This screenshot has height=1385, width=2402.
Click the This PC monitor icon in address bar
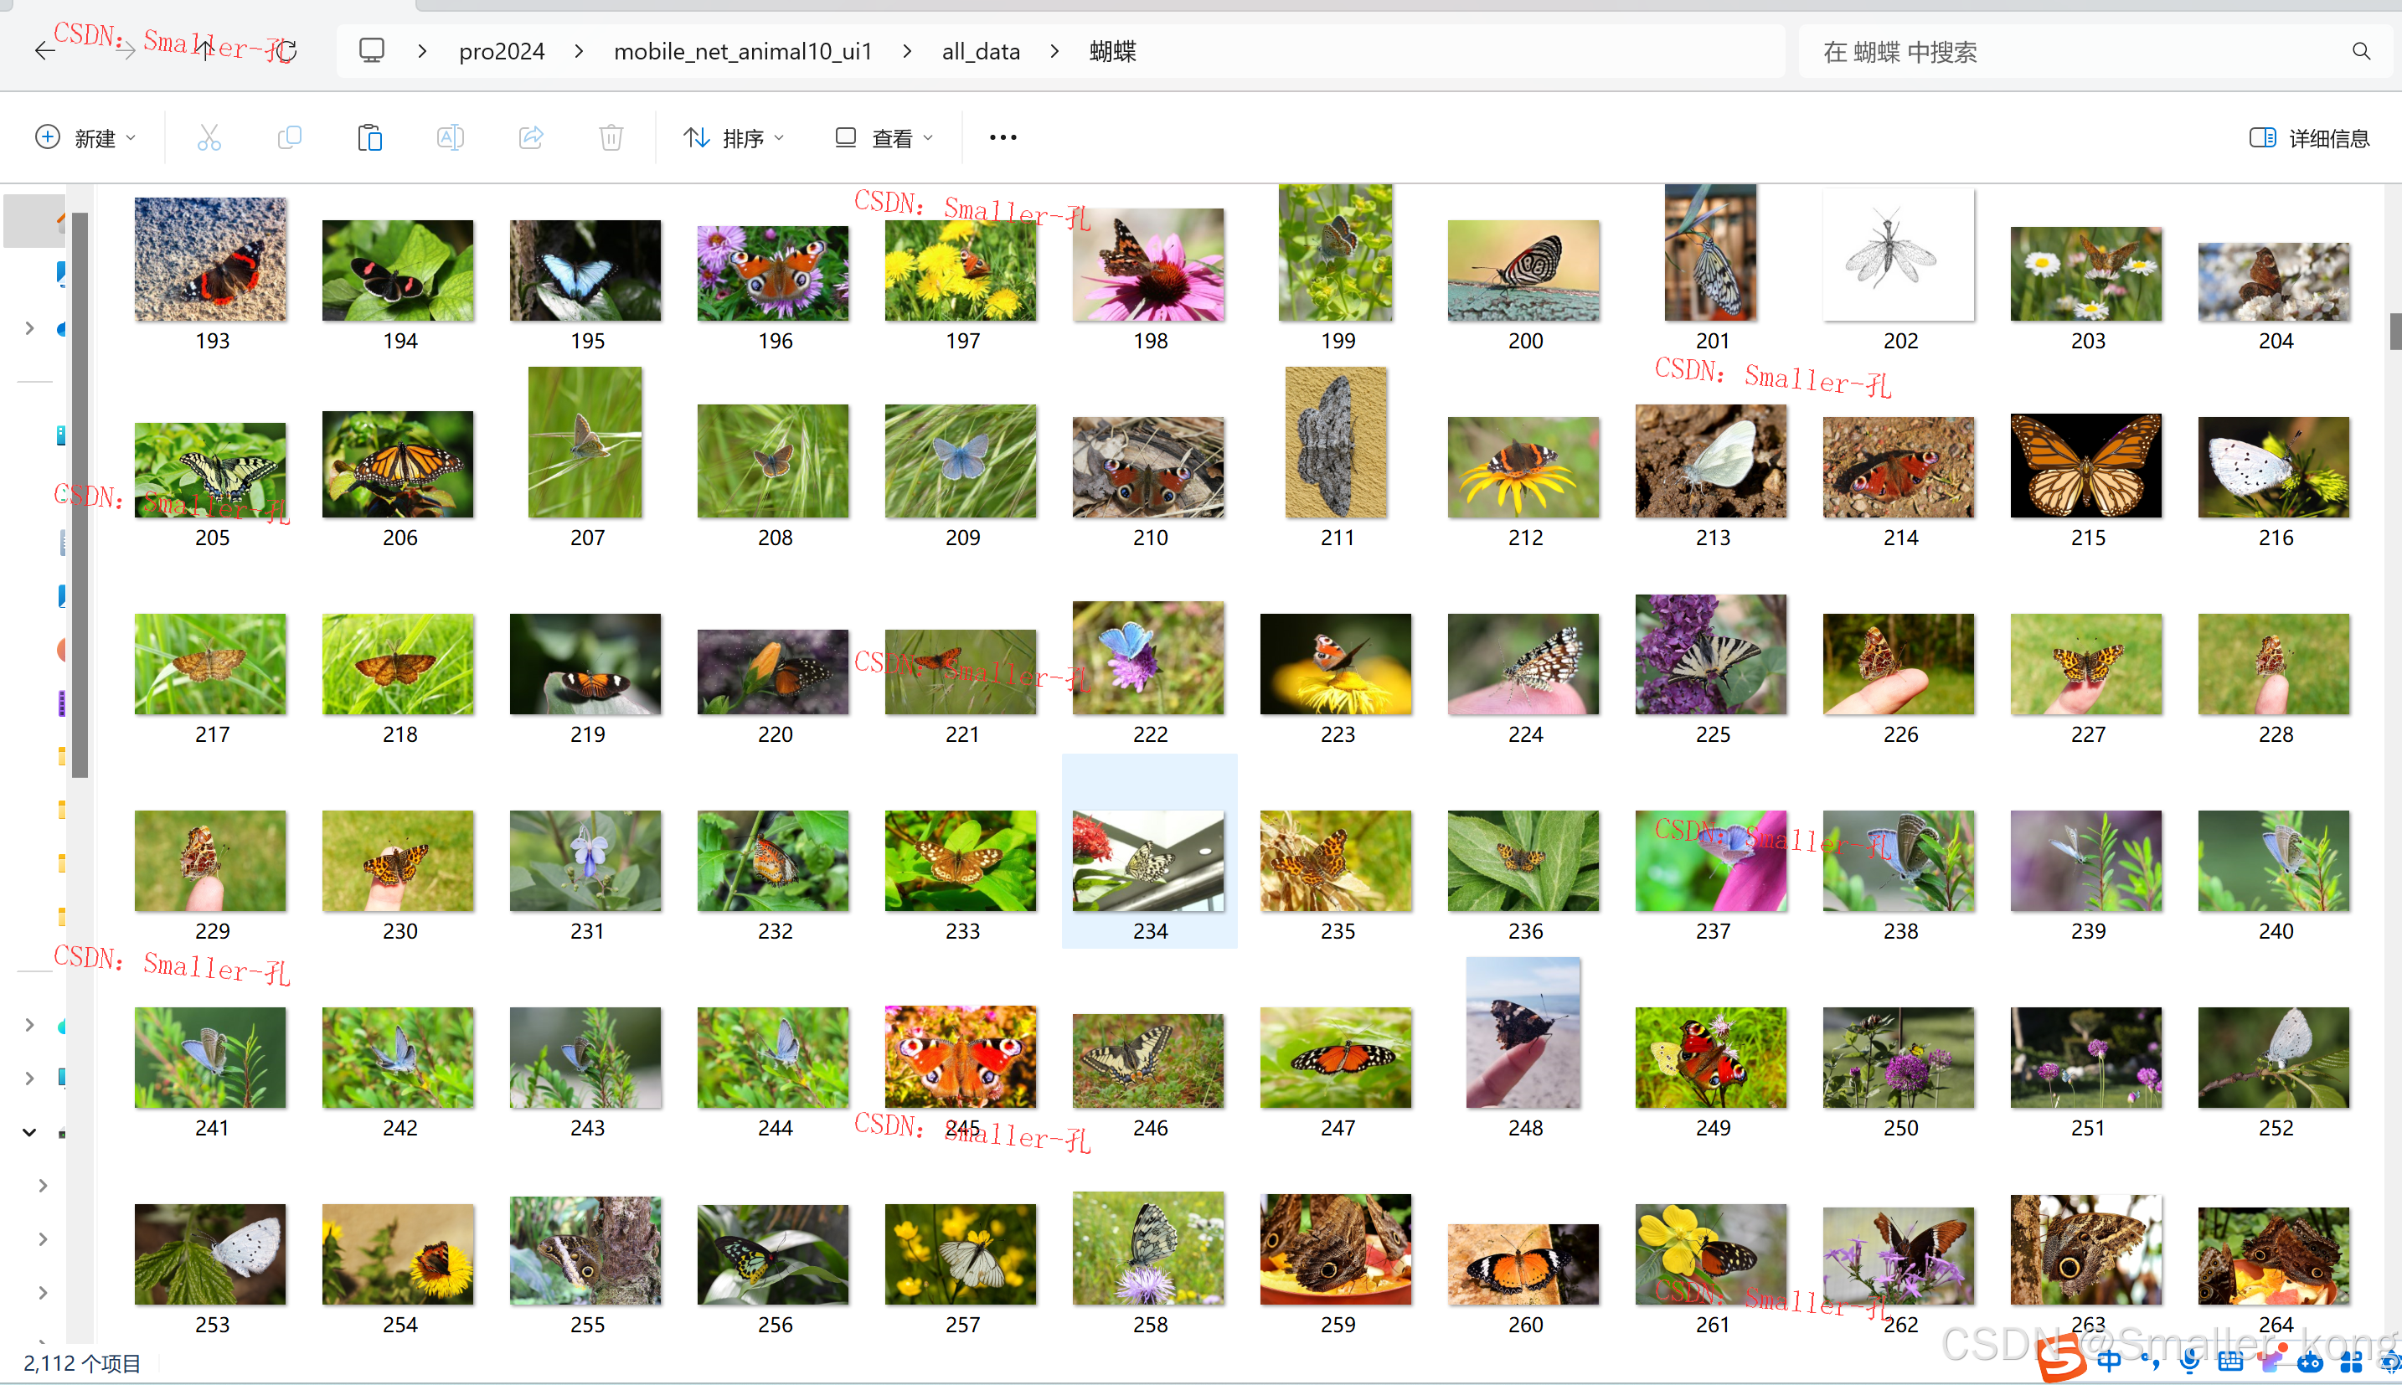372,50
